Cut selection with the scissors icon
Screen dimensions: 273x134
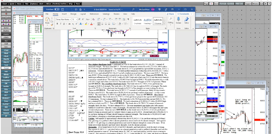coord(52,18)
